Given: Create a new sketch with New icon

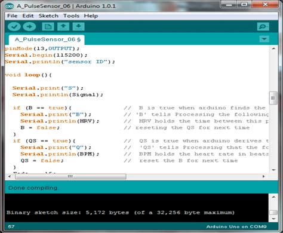Looking at the screenshot, I should pos(48,26).
